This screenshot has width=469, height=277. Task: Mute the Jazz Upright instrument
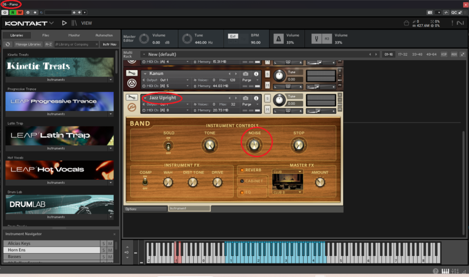267,109
